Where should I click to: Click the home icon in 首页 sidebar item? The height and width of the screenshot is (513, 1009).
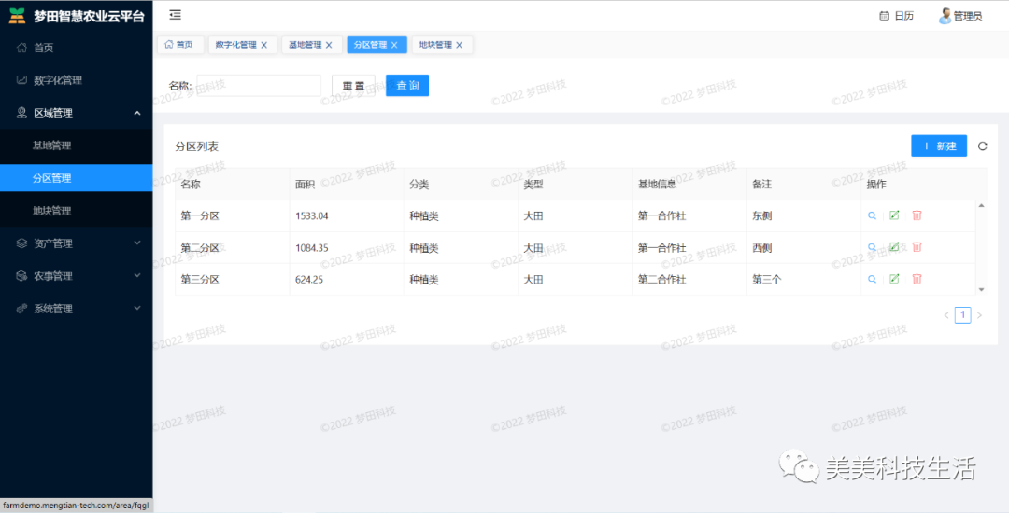(21, 48)
